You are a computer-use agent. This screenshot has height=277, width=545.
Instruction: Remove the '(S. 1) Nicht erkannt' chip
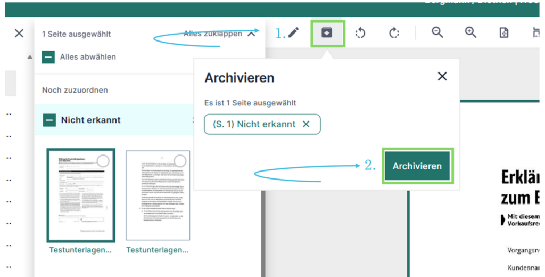(x=306, y=124)
